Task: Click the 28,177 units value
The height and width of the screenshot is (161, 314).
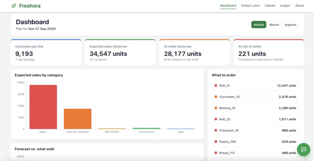Action: click(183, 54)
